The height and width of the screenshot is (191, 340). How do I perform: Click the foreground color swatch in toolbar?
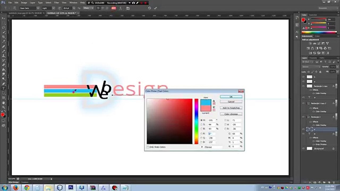tap(2, 115)
